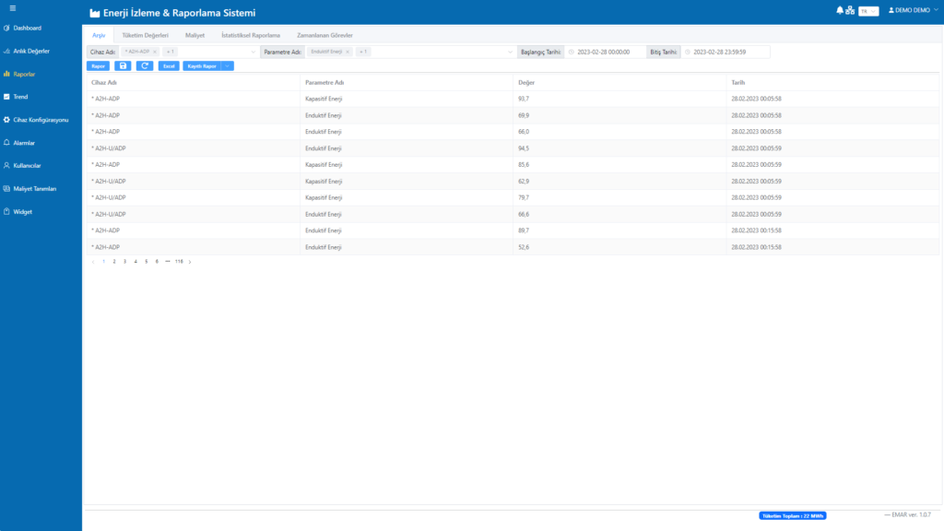Switch to the Zamanlanan Görevler tab
This screenshot has height=531, width=944.
(324, 35)
